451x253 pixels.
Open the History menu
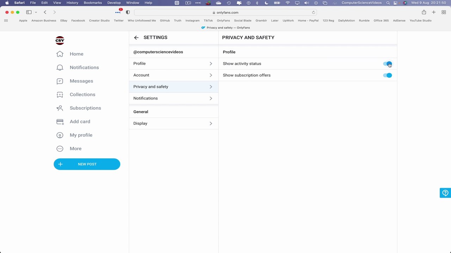[x=72, y=3]
